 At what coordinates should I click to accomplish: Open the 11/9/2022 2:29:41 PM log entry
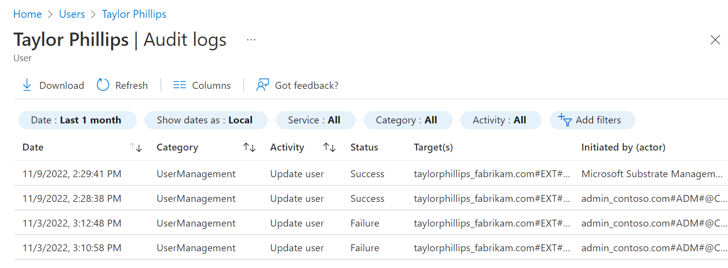click(72, 174)
